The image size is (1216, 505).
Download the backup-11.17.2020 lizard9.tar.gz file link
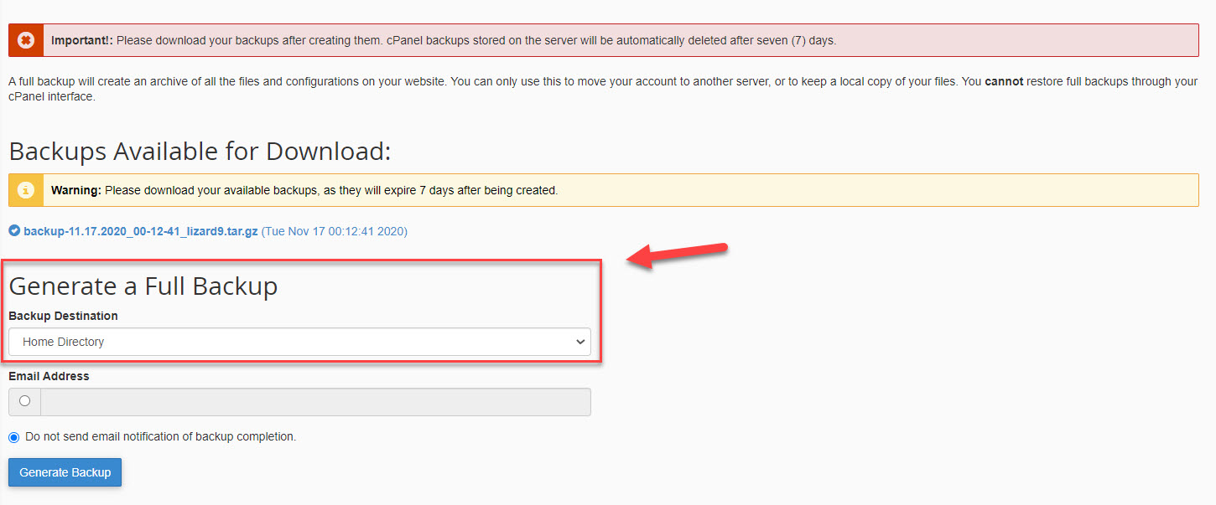click(141, 231)
